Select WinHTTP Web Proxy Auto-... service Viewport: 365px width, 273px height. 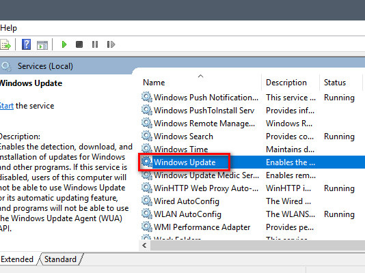click(252, 188)
